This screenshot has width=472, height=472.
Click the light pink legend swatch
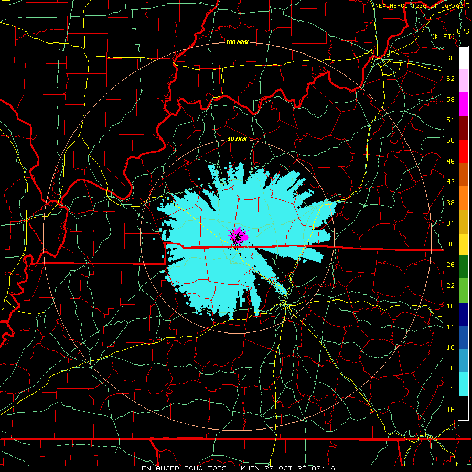[463, 81]
